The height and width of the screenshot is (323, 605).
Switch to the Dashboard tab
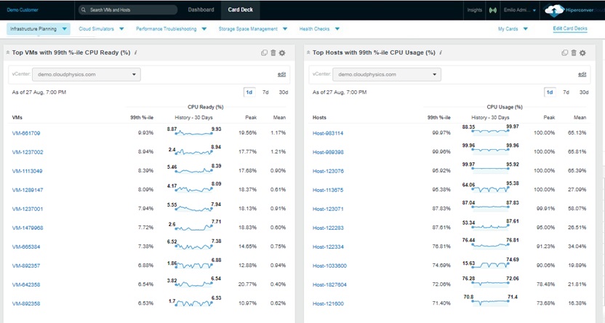click(x=201, y=10)
